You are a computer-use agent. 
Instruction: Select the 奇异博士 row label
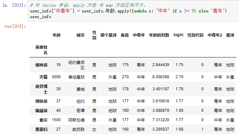coord(41,89)
